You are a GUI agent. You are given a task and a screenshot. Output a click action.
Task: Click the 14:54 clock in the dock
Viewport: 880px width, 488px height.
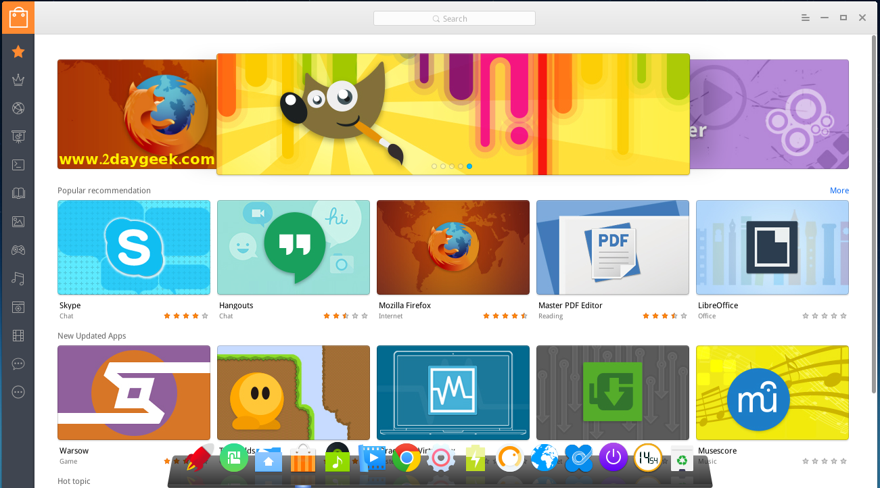648,458
